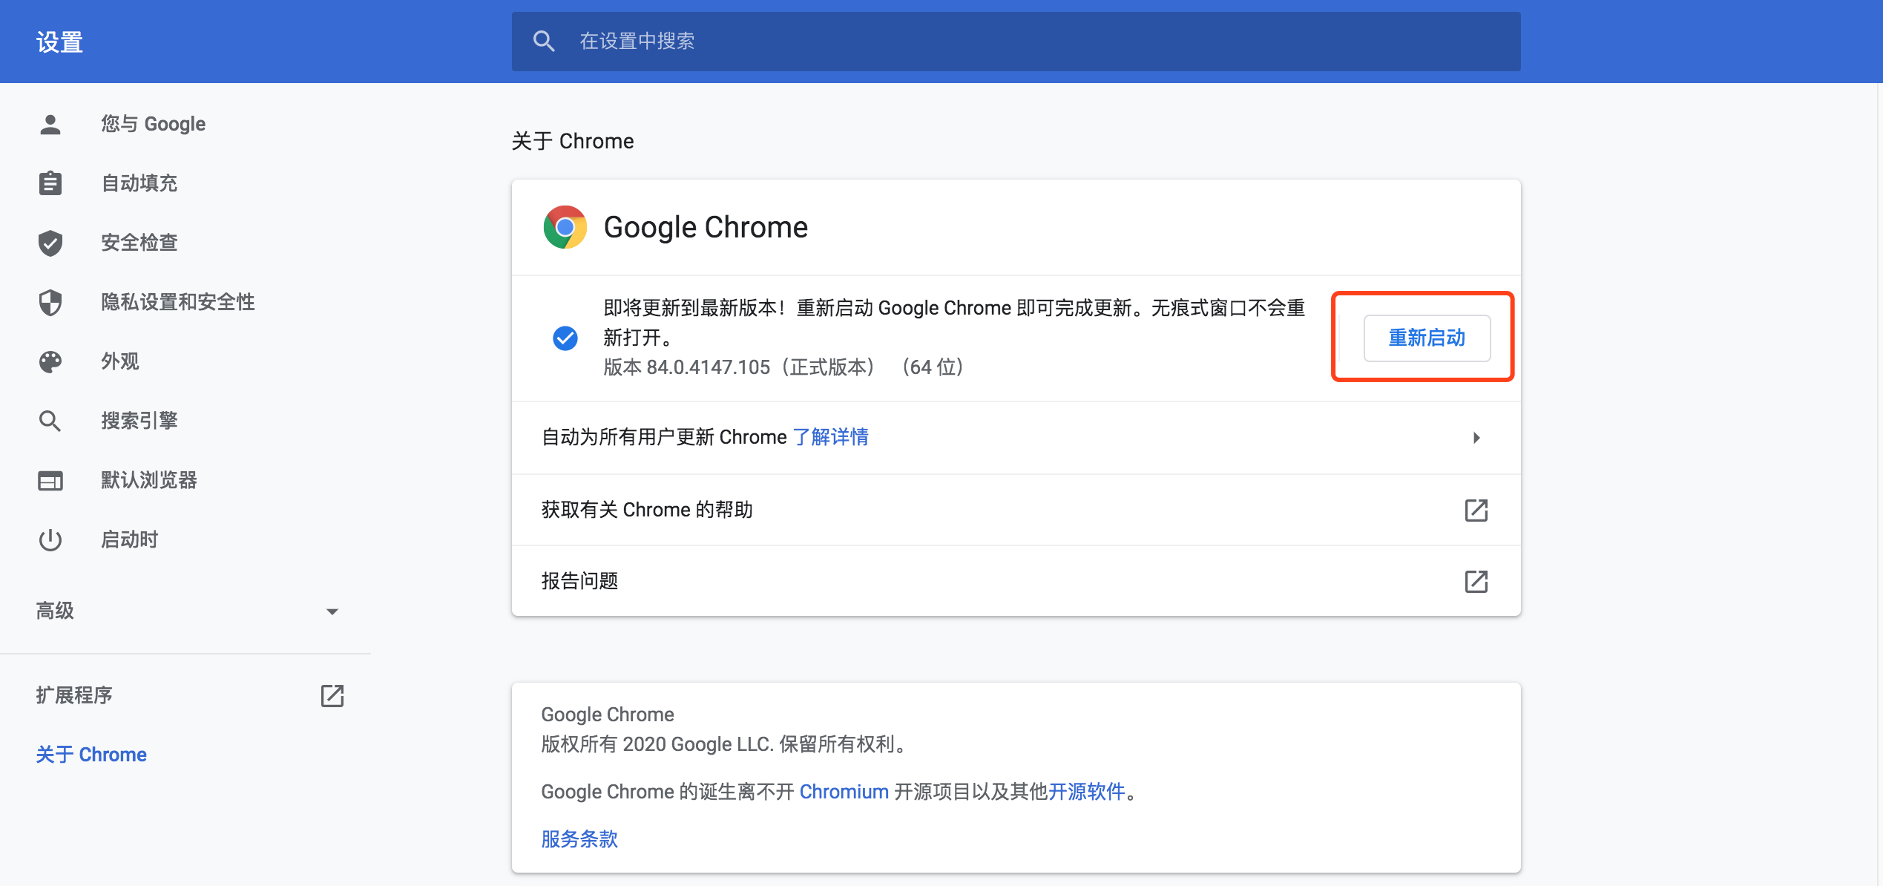Open external link icon for 报告问题
The height and width of the screenshot is (886, 1883).
click(x=1476, y=581)
